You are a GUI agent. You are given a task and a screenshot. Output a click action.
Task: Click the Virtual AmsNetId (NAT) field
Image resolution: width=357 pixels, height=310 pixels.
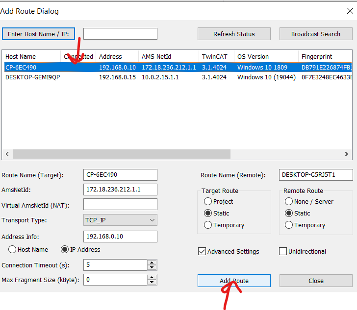pyautogui.click(x=120, y=204)
